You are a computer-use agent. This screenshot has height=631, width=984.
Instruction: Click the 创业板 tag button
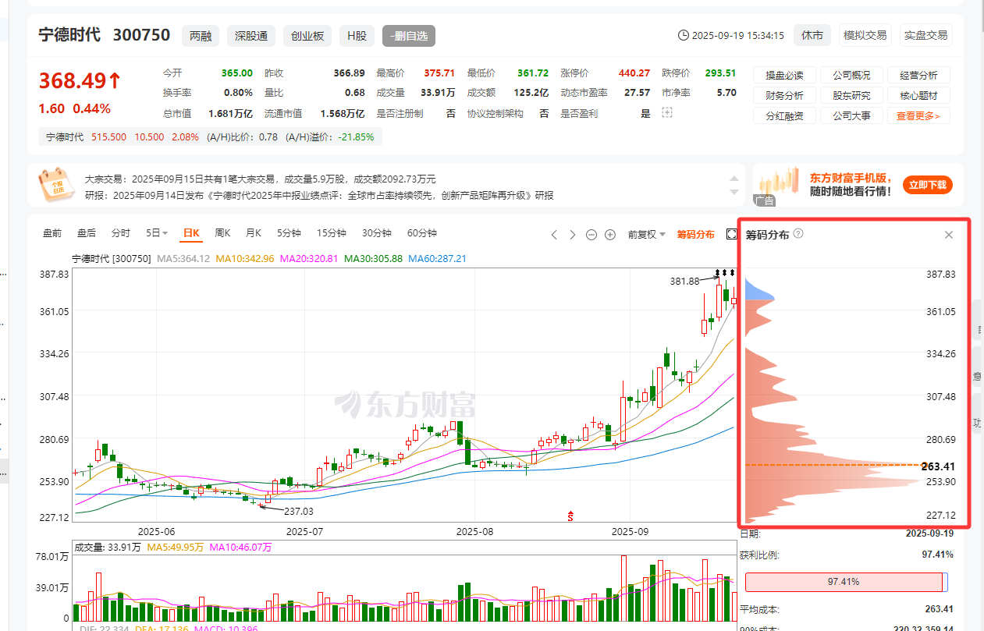click(307, 36)
